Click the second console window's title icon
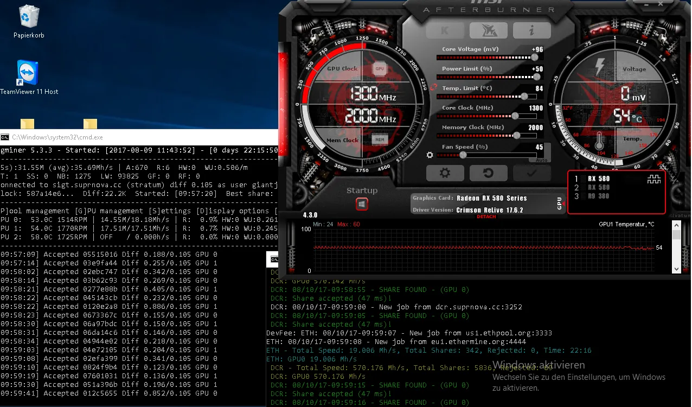Viewport: 692px width, 407px height. 274,260
